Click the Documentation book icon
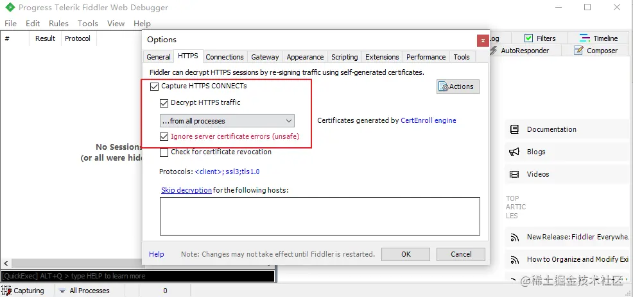 [514, 129]
